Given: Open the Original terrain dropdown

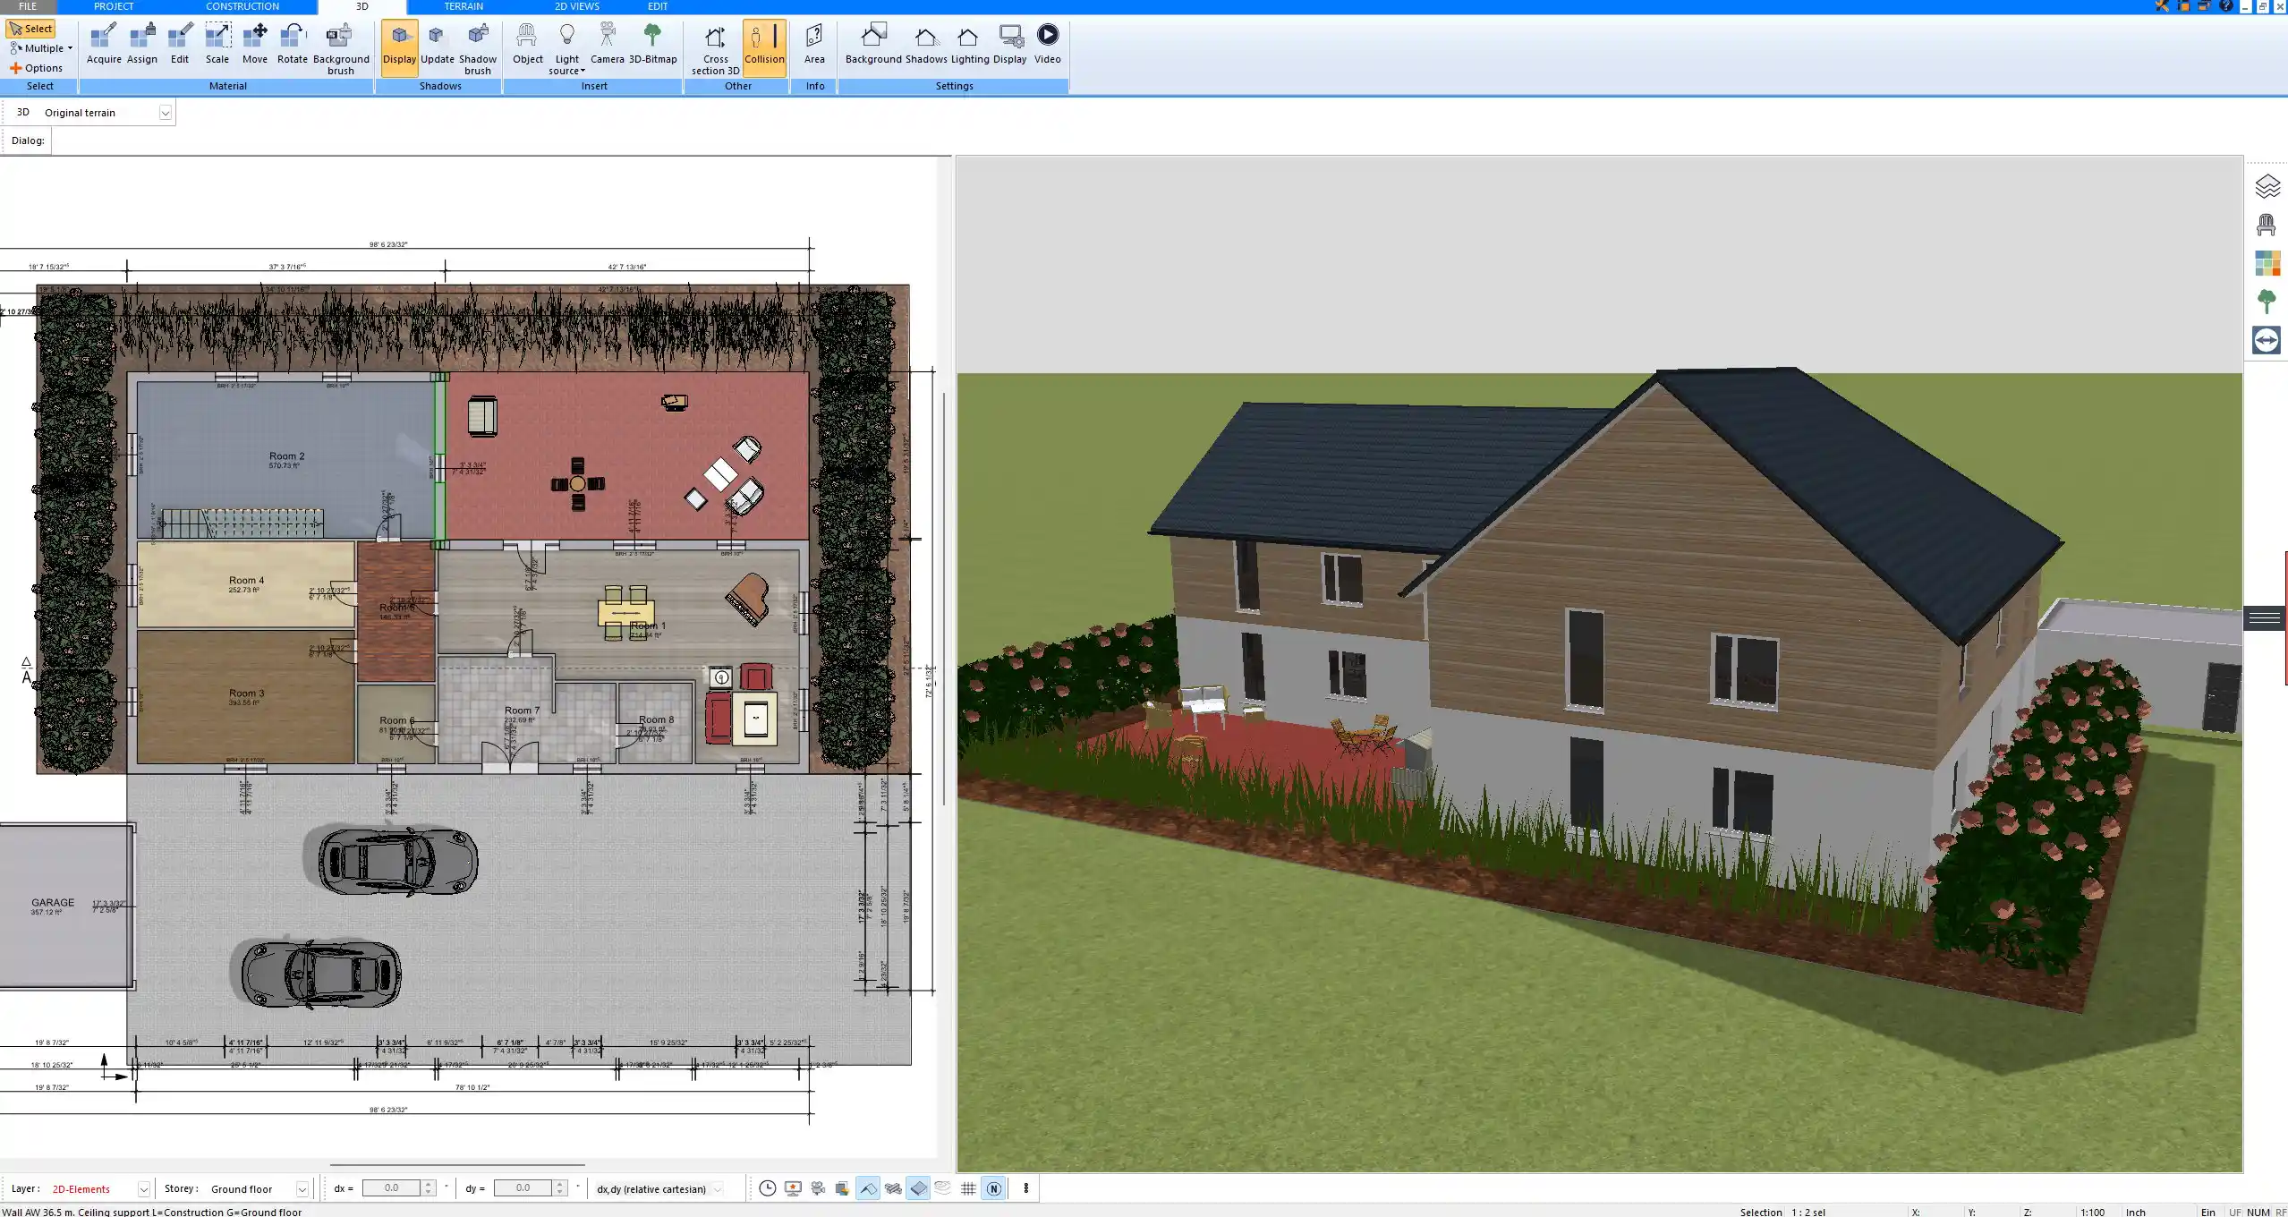Looking at the screenshot, I should pyautogui.click(x=165, y=113).
